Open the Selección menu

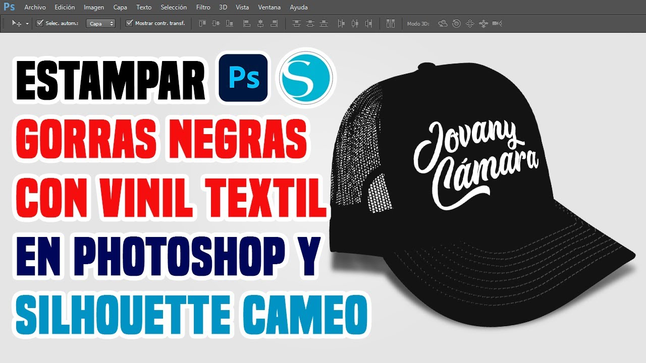(x=174, y=8)
